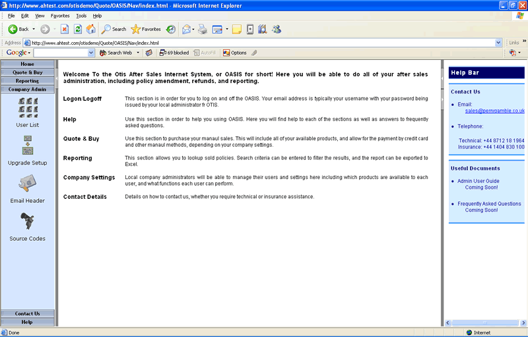
Task: Click the Contact Details section heading
Action: pyautogui.click(x=85, y=197)
